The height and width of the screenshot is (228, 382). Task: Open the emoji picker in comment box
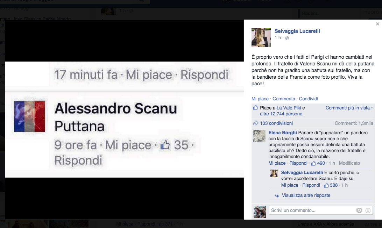click(x=368, y=210)
